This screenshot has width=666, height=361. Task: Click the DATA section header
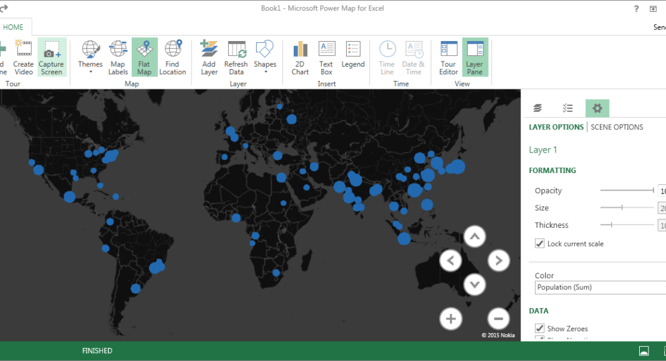[x=539, y=311]
